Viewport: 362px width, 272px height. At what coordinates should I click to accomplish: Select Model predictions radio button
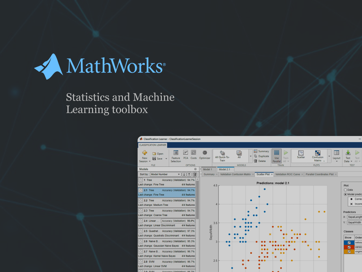[x=345, y=194]
